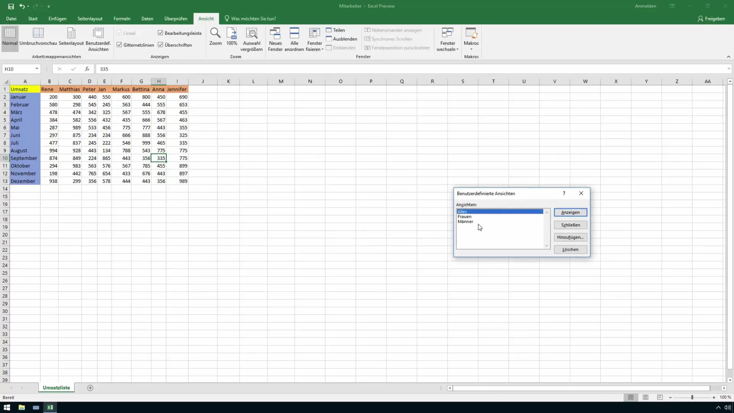734x413 pixels.
Task: Select the Alles view in the list
Action: [500, 211]
